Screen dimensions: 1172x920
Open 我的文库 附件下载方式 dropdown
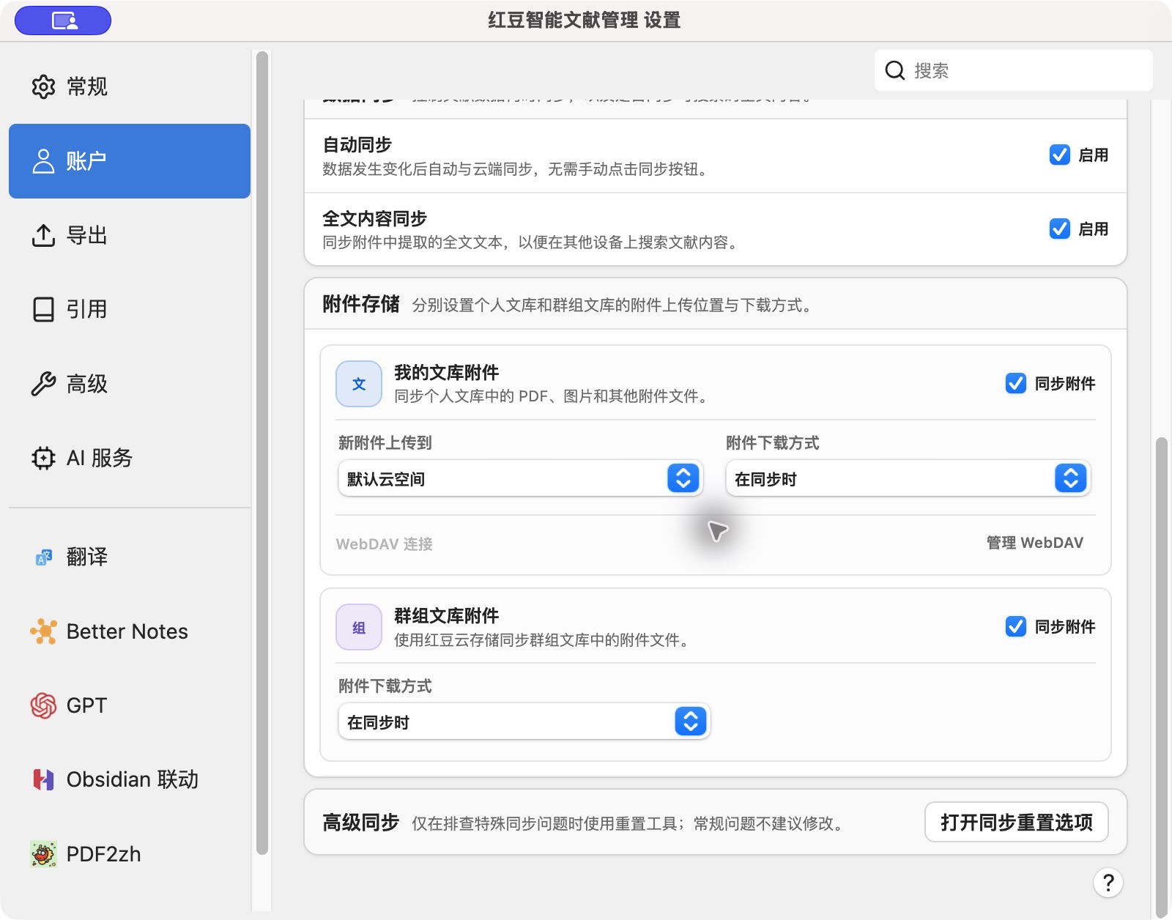coord(908,478)
